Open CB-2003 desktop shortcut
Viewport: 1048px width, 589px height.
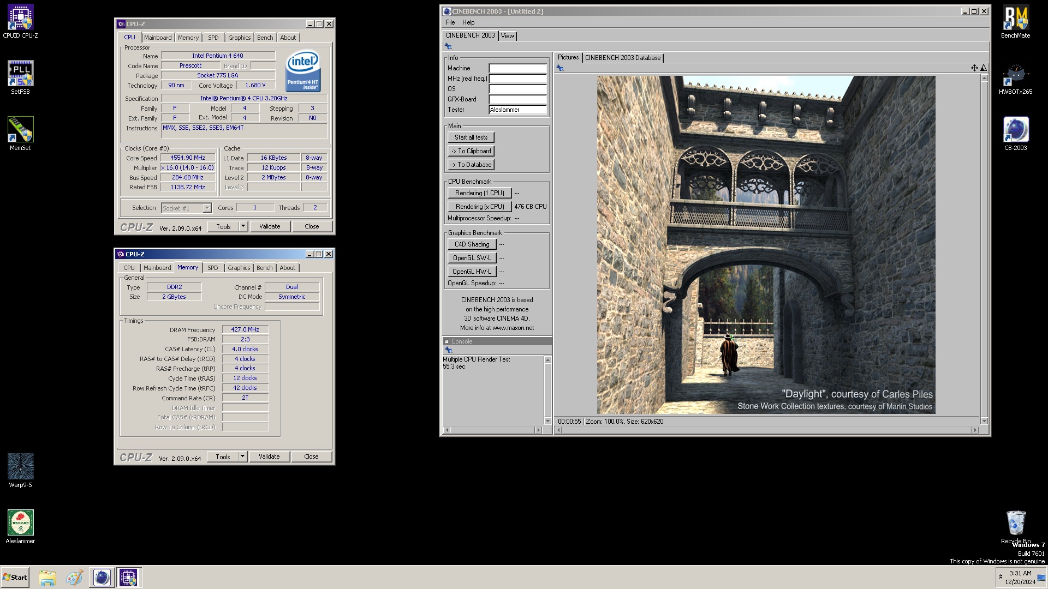click(x=1015, y=134)
